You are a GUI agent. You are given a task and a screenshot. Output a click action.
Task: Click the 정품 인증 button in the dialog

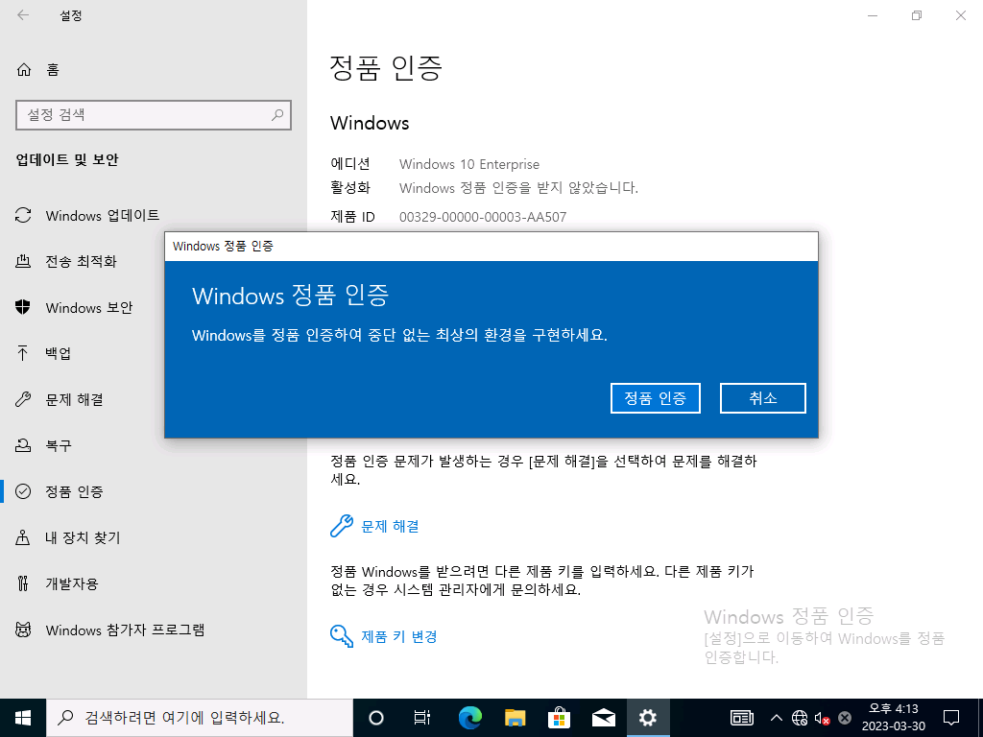click(655, 398)
